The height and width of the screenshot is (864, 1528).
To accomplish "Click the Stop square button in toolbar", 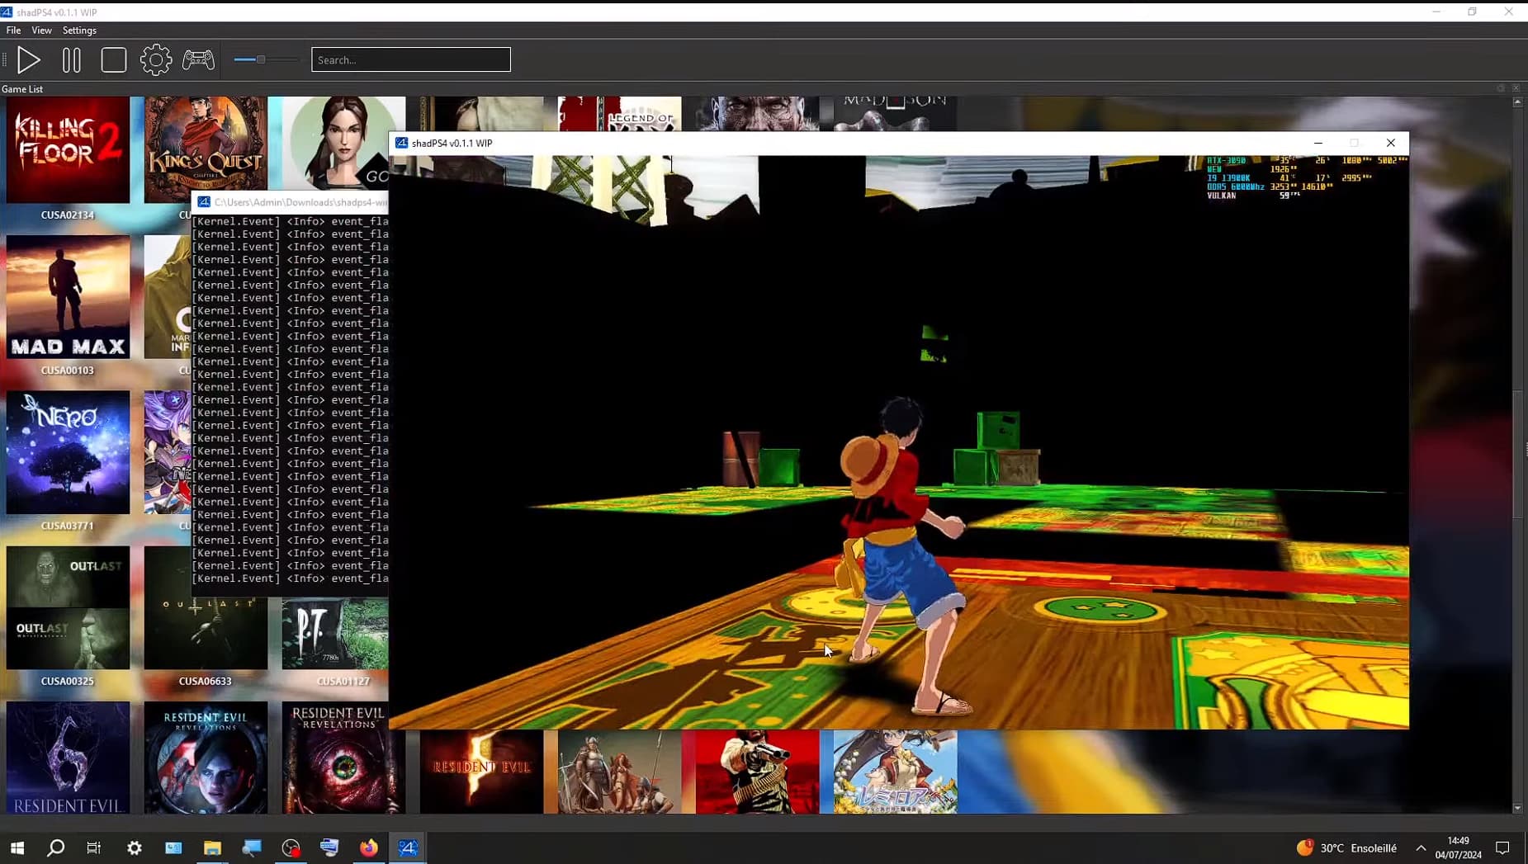I will (x=114, y=59).
